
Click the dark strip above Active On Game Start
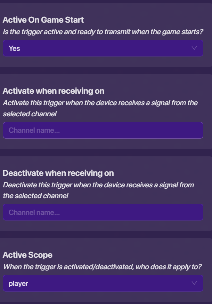(x=106, y=1)
